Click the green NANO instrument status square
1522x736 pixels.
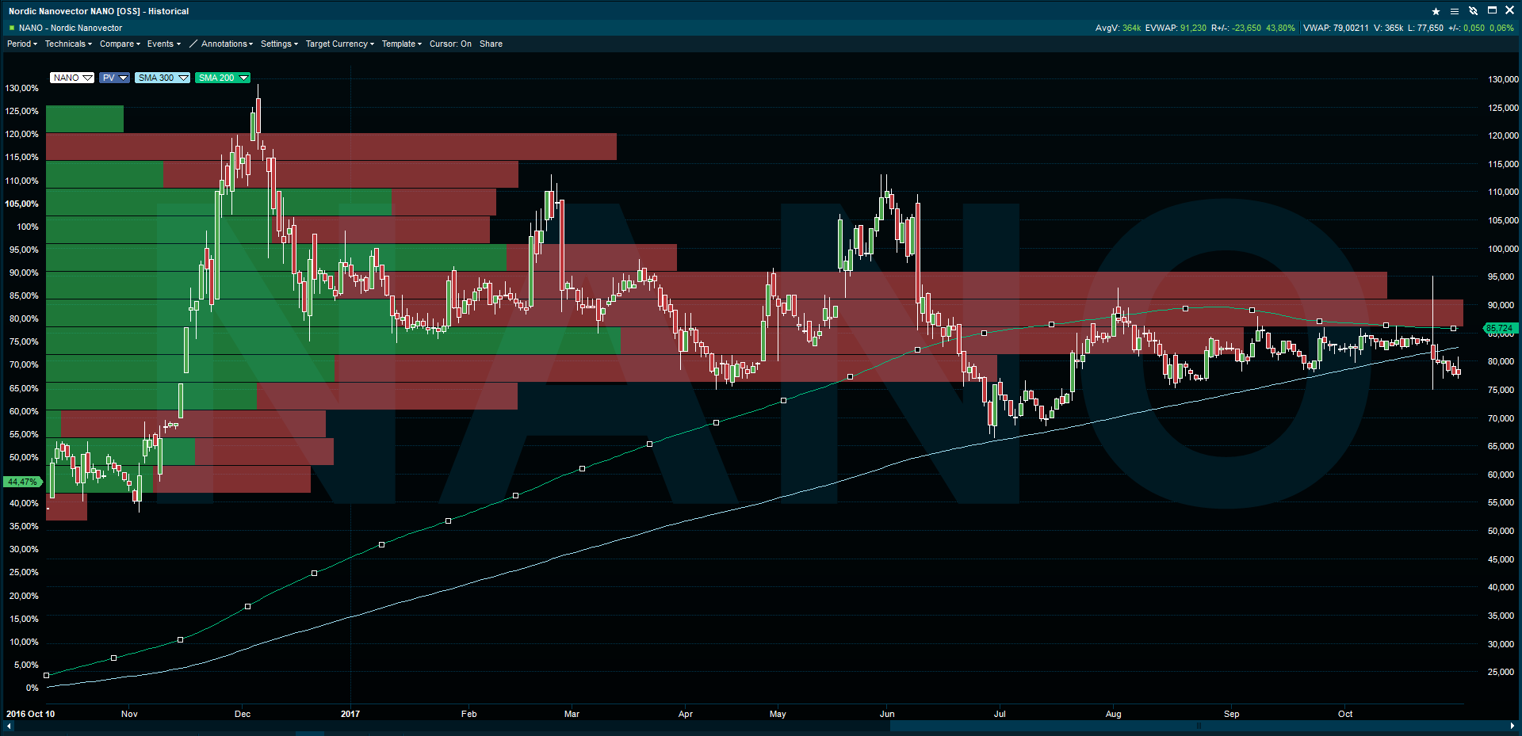(12, 28)
